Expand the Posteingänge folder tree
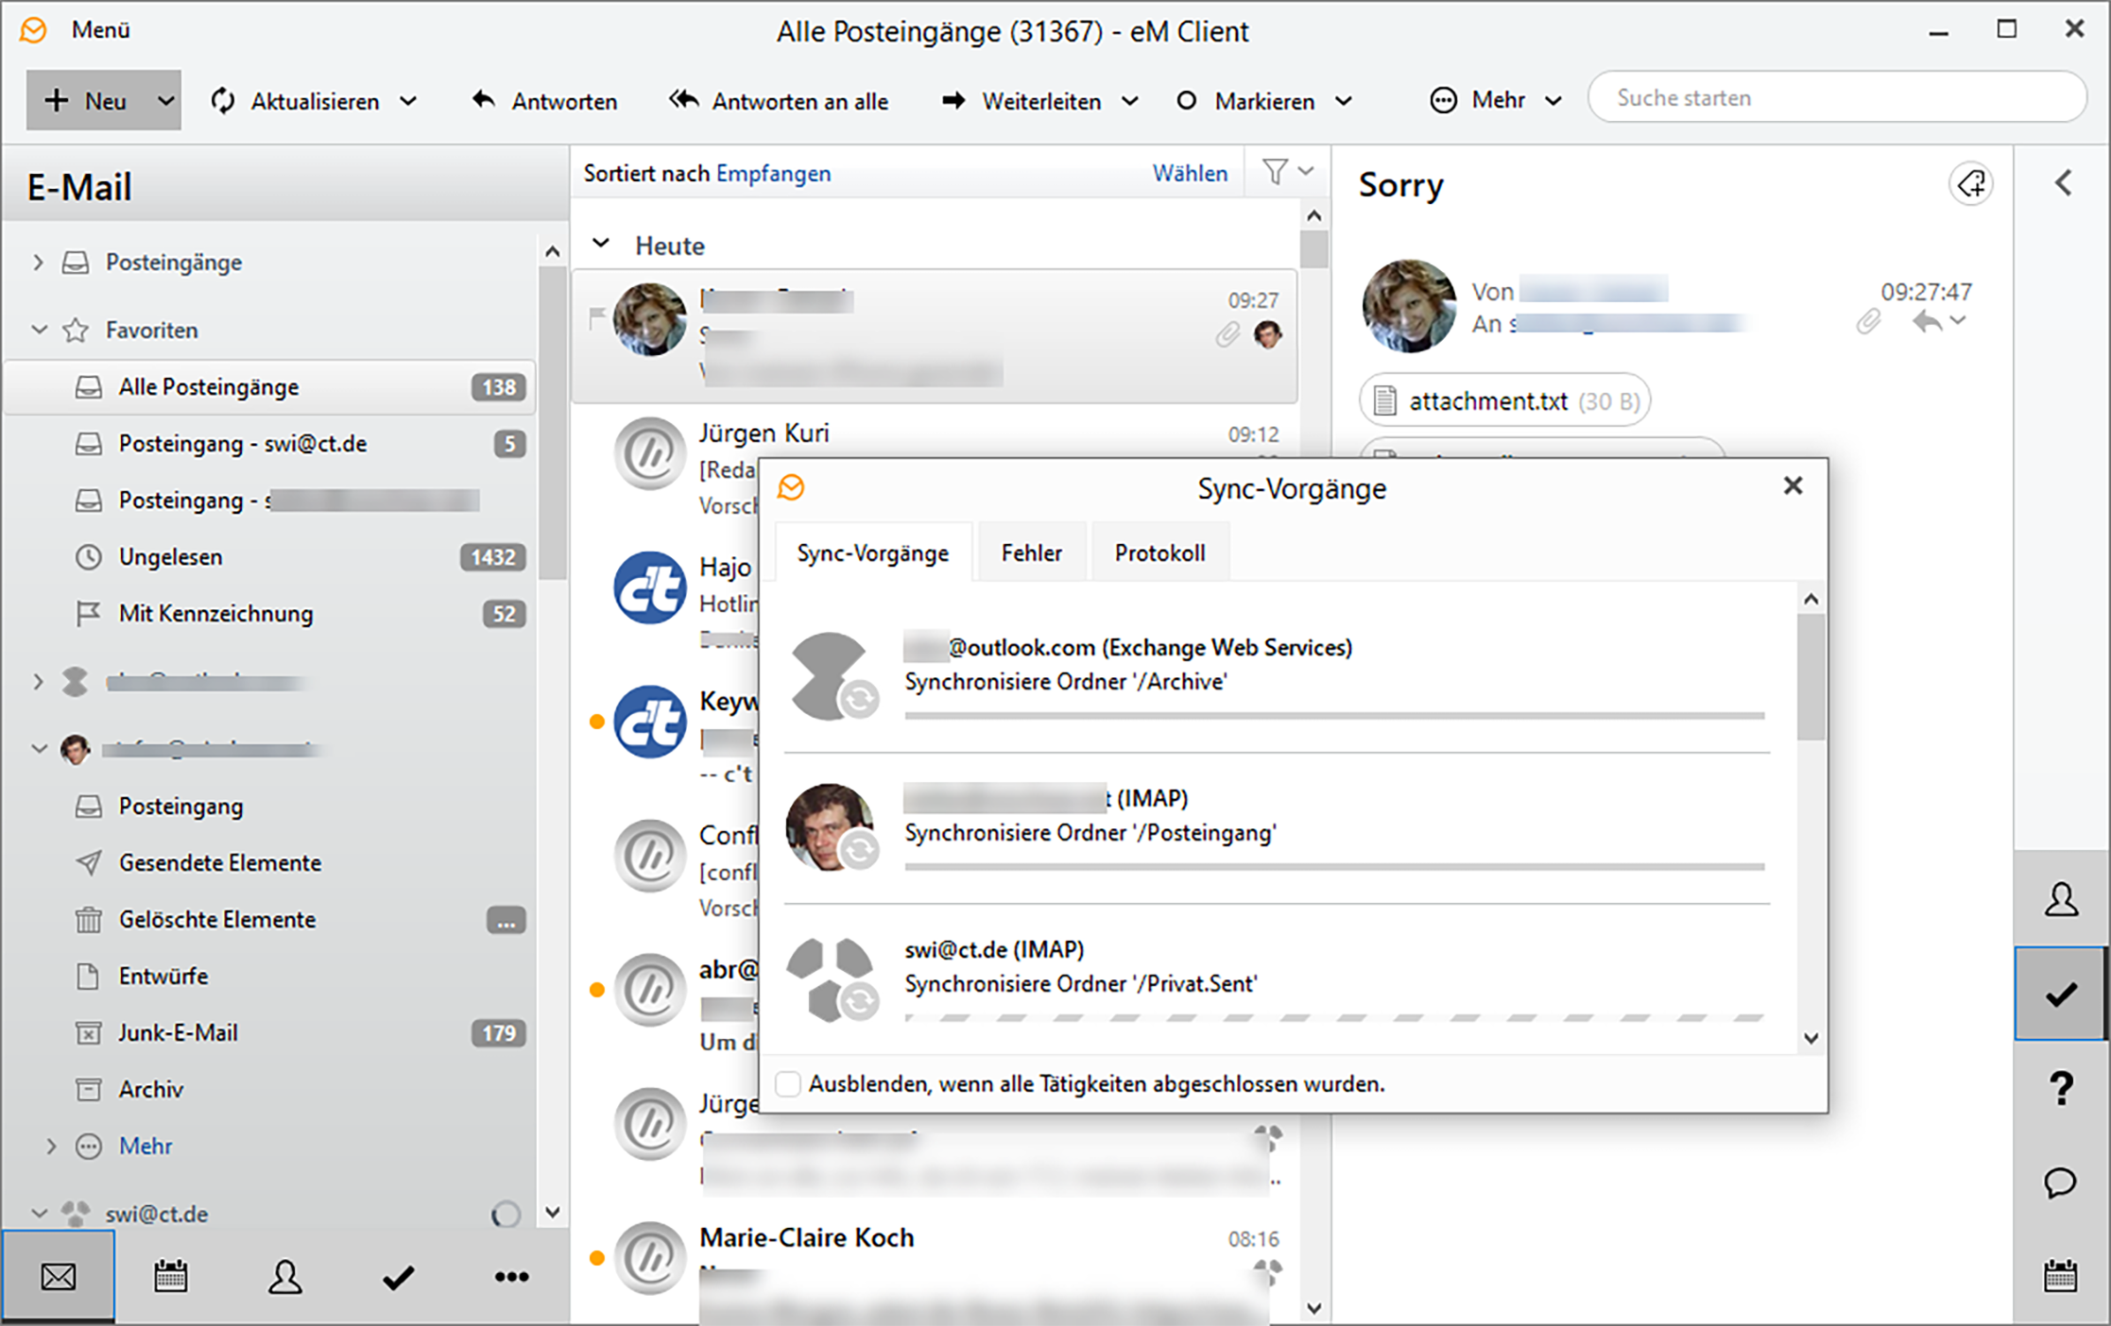 click(x=38, y=262)
